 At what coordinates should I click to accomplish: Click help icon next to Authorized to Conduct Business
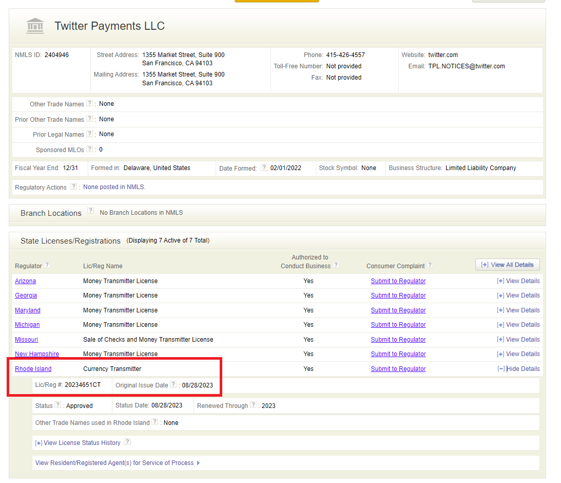click(x=336, y=265)
